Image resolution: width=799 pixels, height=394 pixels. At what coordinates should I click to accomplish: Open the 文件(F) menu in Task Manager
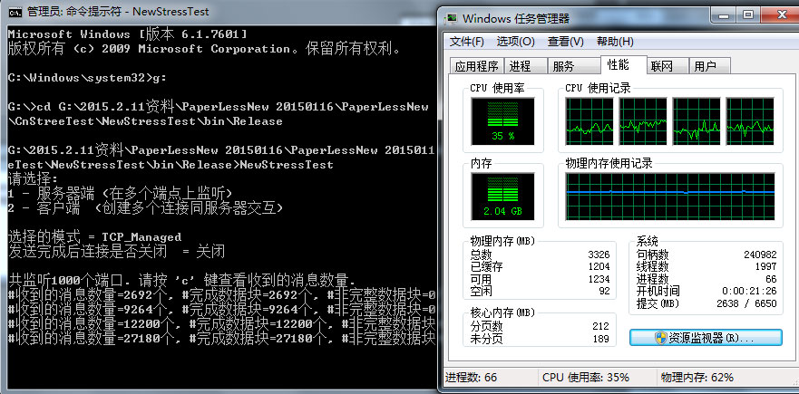pos(467,42)
